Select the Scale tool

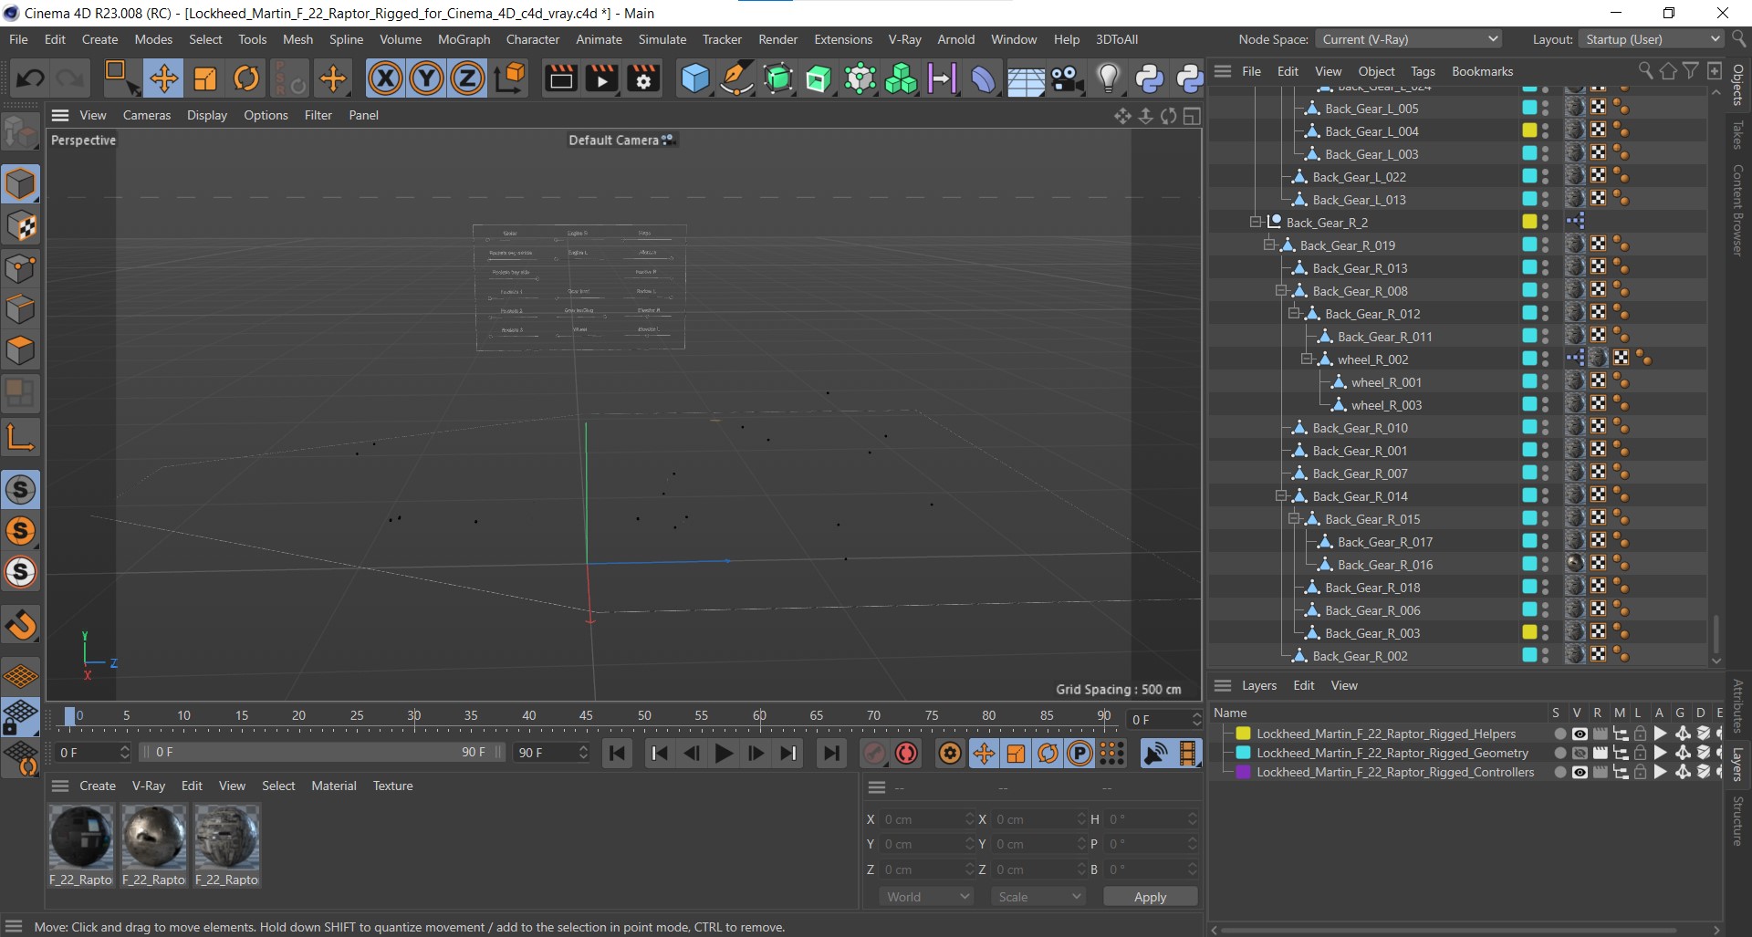(205, 78)
